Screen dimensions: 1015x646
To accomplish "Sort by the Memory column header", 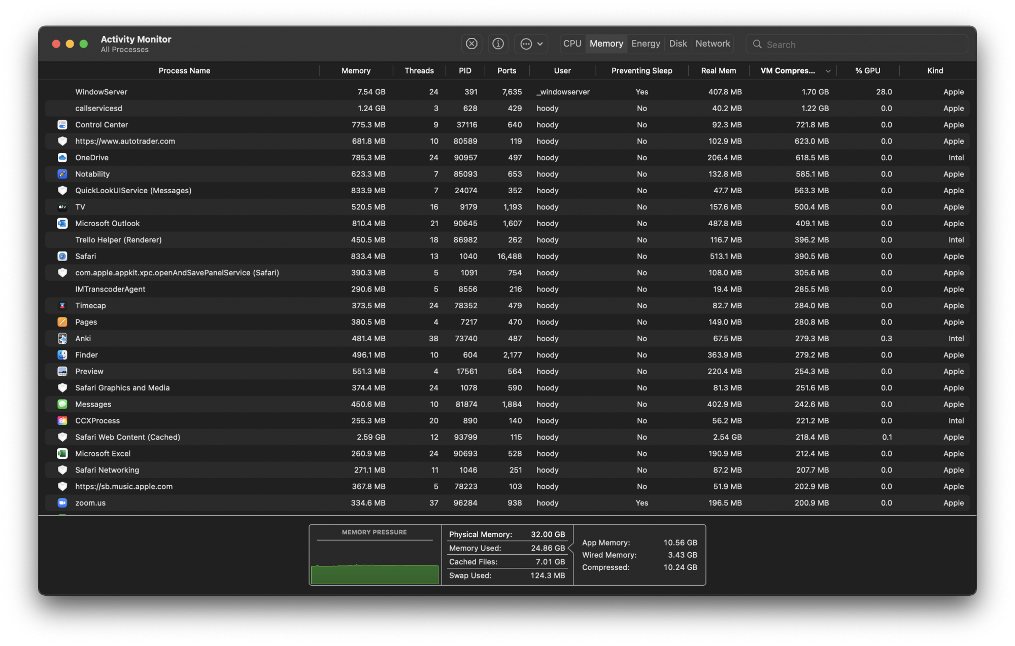I will click(356, 71).
